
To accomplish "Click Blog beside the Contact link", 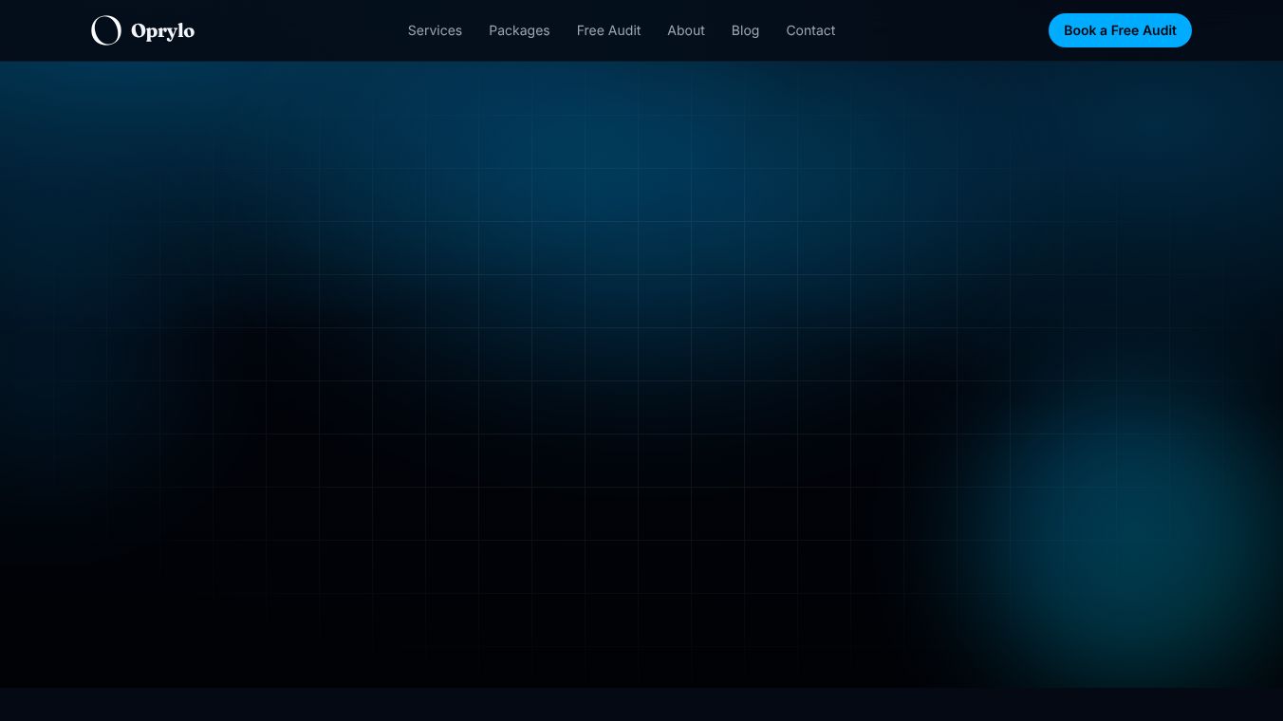I will pos(745,30).
